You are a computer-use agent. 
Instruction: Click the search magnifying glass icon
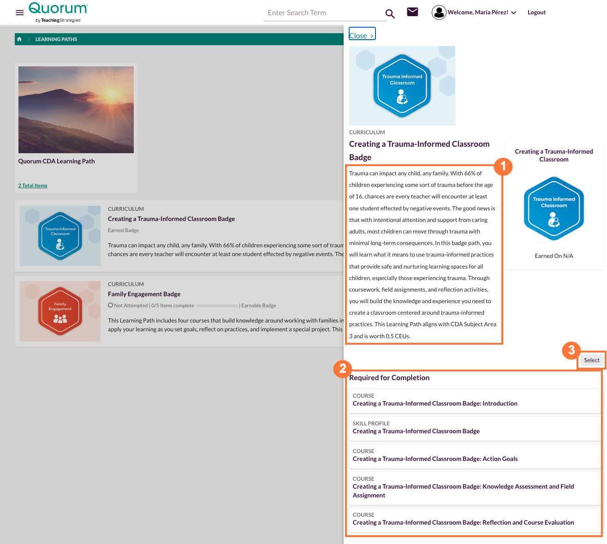[x=390, y=14]
